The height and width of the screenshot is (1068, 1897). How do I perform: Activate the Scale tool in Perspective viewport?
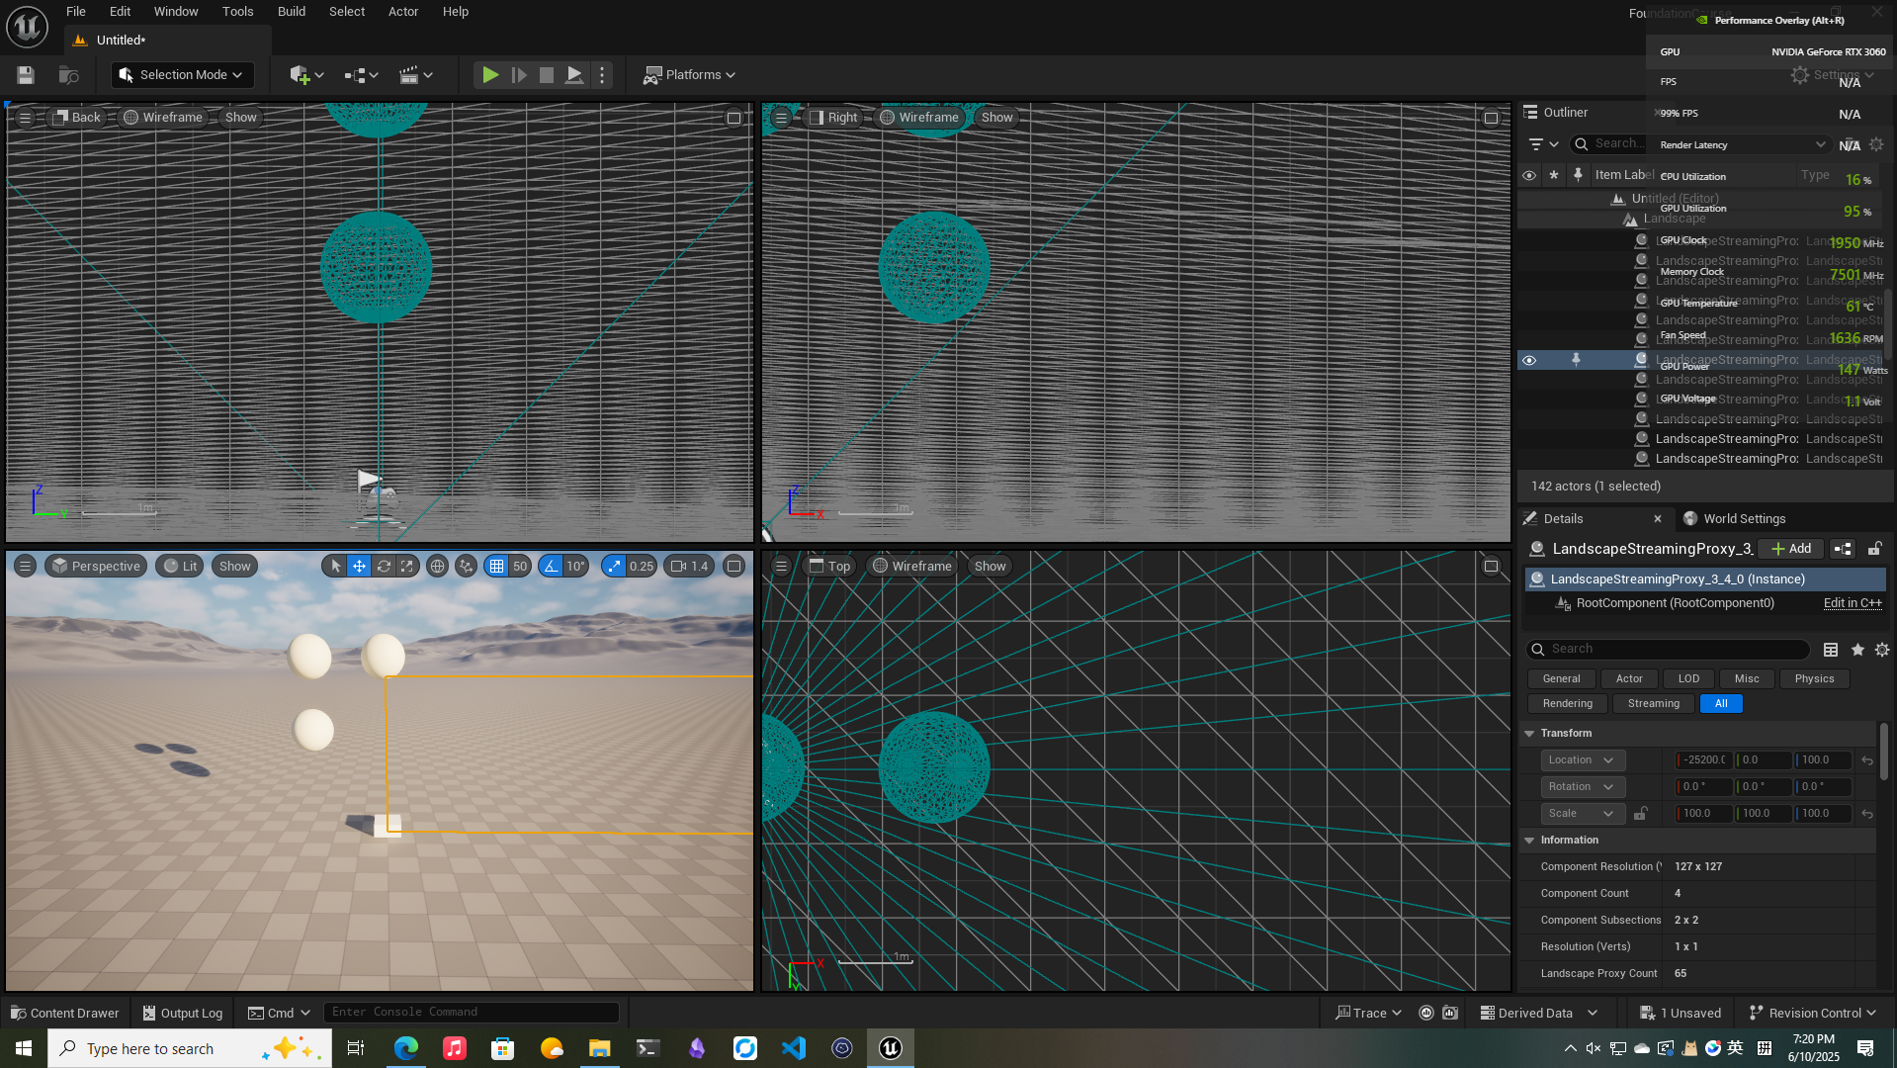click(407, 567)
